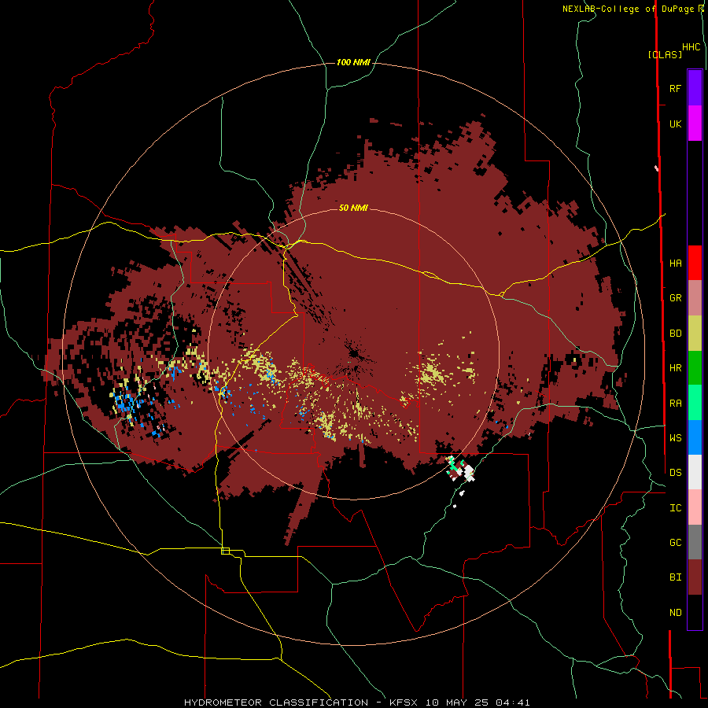Click the GC gray legend swatch
This screenshot has height=708, width=708.
pyautogui.click(x=695, y=542)
